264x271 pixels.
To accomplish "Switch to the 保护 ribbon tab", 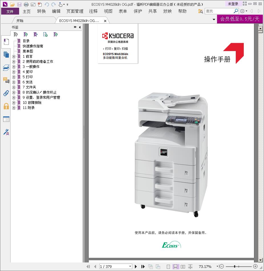I will point(138,11).
